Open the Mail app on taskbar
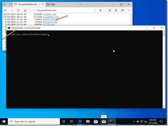 pos(104,122)
